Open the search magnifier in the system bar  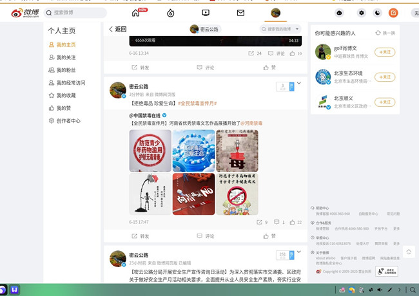413,290
